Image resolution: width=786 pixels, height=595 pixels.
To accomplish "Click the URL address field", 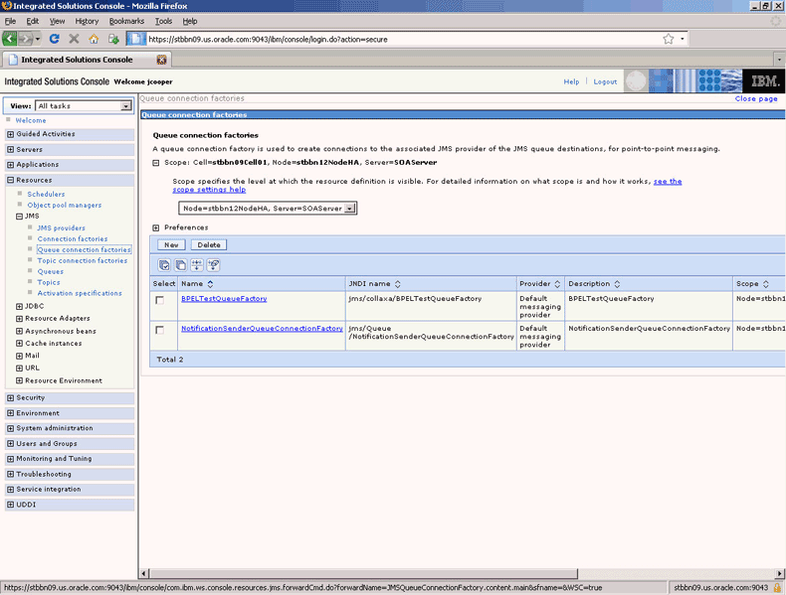I will 404,39.
